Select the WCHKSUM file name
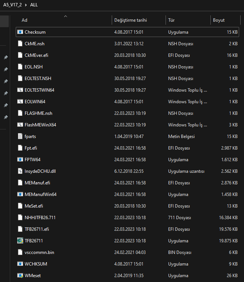 (36, 264)
